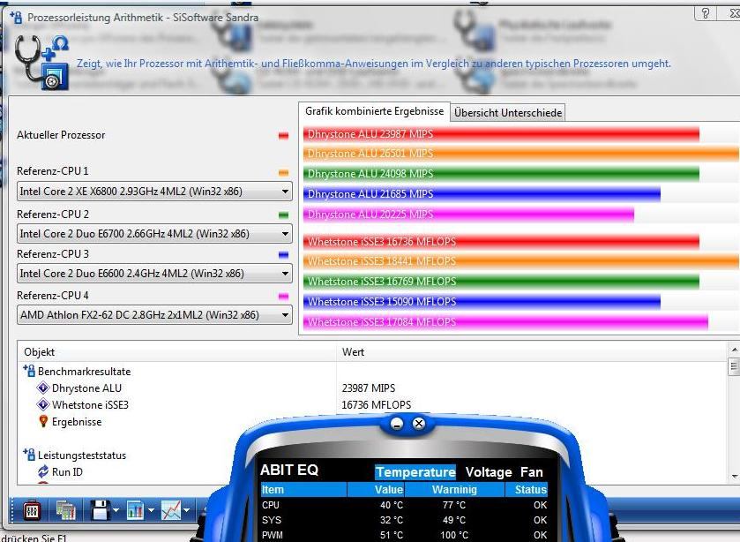Open the options icon with red sliders in the toolbar
The image size is (740, 542).
tap(32, 510)
